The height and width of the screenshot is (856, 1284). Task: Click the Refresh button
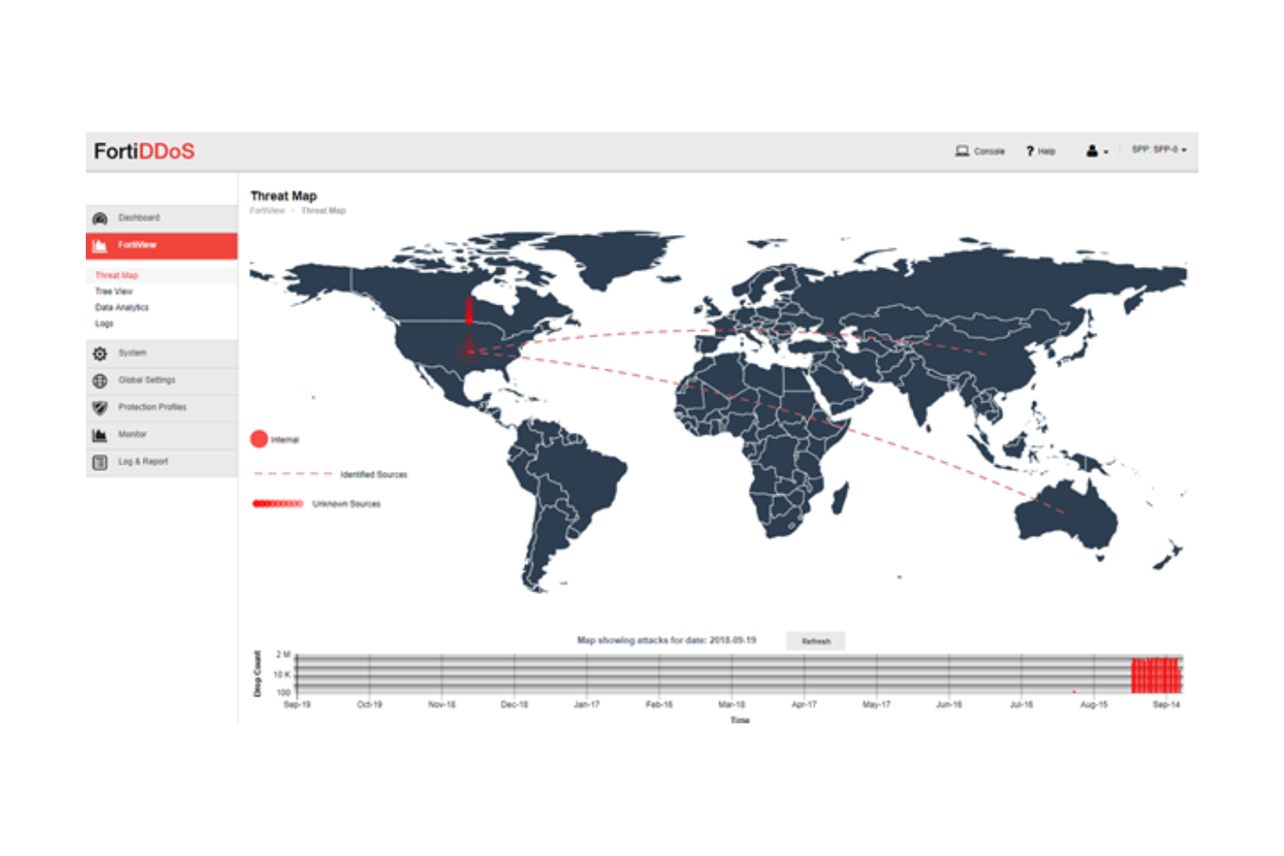pos(816,641)
